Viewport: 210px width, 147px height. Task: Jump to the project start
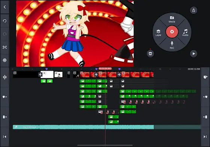(x=4, y=137)
